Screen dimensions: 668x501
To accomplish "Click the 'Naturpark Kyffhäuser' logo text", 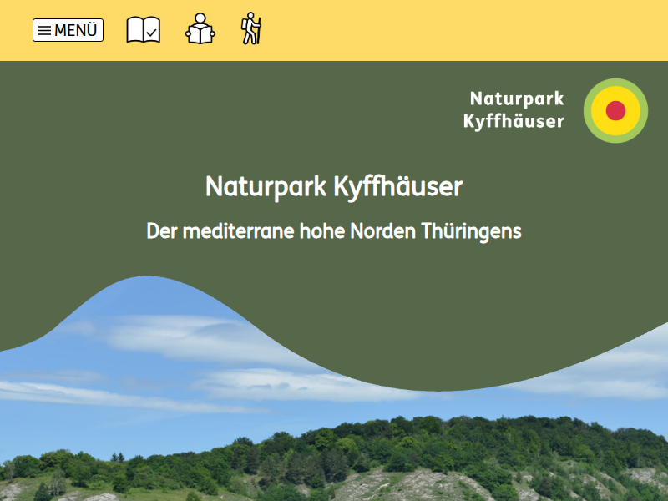I will (516, 109).
